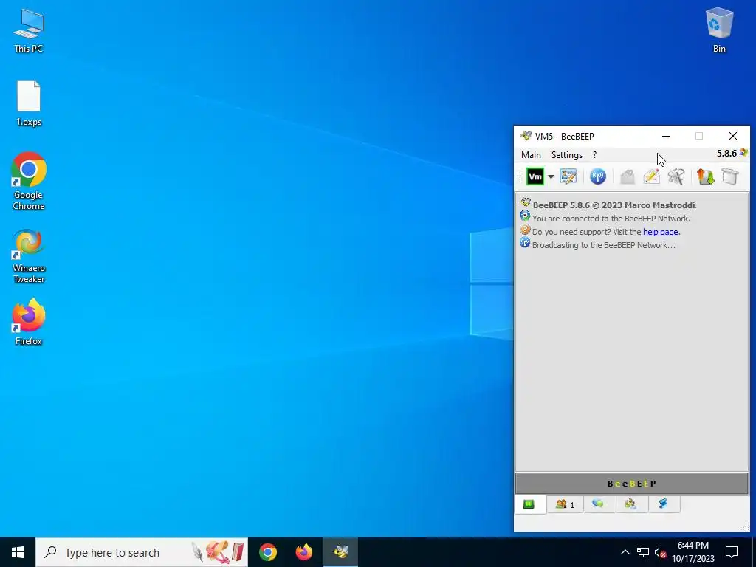Image resolution: width=756 pixels, height=567 pixels.
Task: Click 'BeeBEEP 5.8.6 © 2023 Marco Mastroddi.'
Action: click(615, 205)
